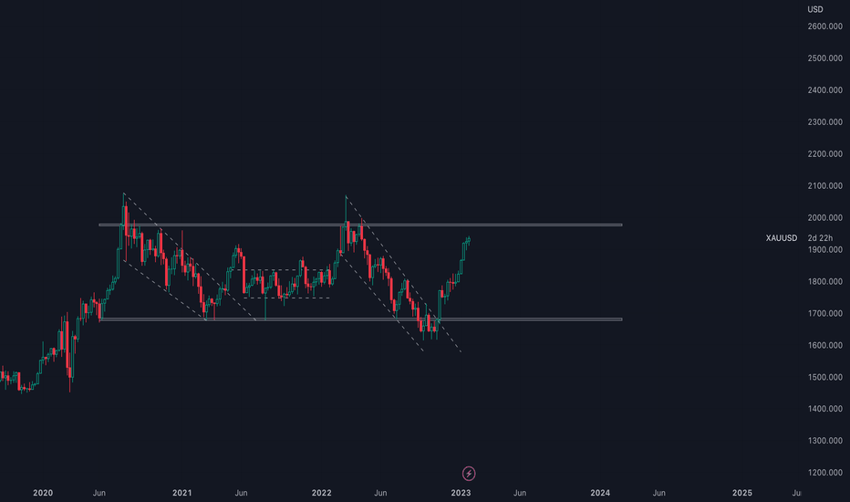Select the XAUUSD symbol label
850x502 pixels.
(x=782, y=238)
